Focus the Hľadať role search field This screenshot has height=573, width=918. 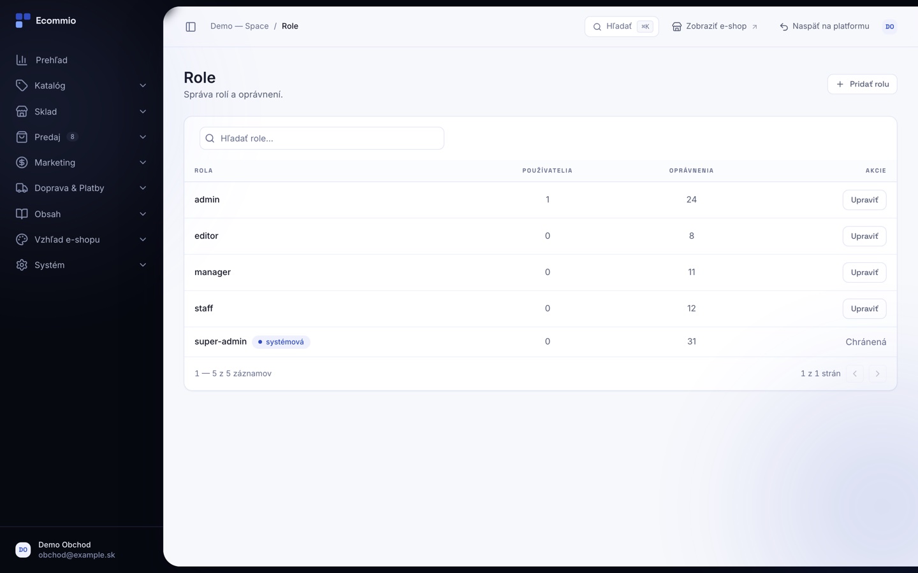[322, 138]
